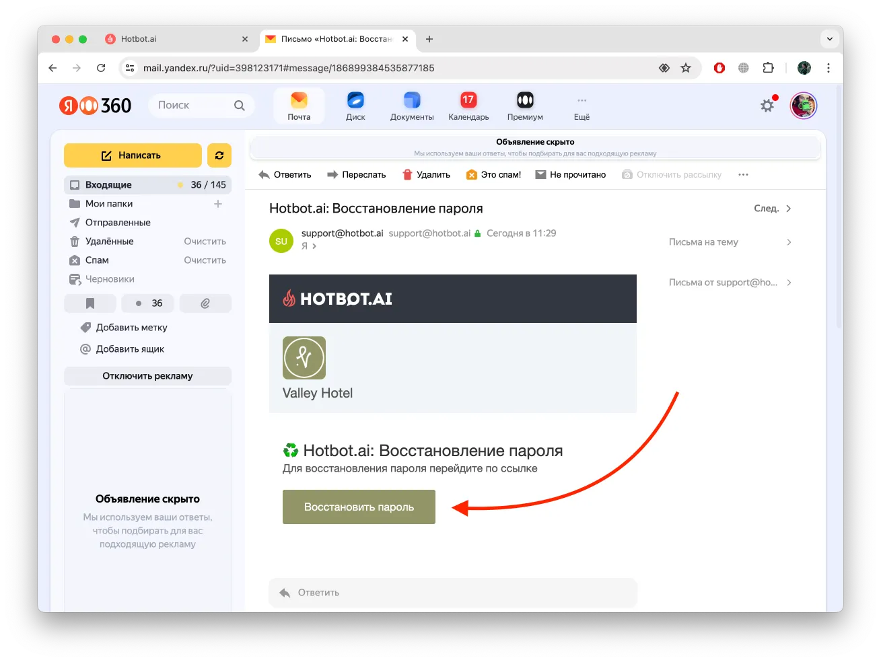Open the browser Extensions puzzle icon
Image resolution: width=881 pixels, height=662 pixels.
point(768,68)
